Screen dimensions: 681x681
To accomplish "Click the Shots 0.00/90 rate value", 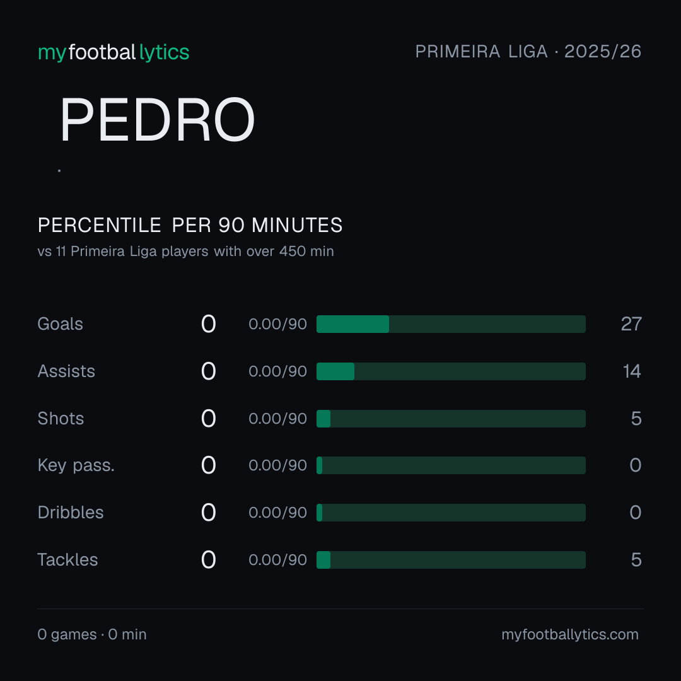I will coord(278,419).
